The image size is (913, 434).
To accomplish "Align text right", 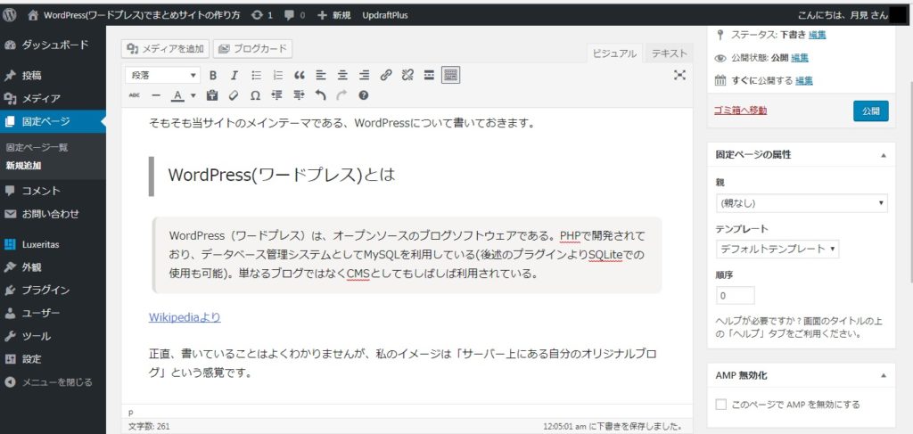I will 364,75.
